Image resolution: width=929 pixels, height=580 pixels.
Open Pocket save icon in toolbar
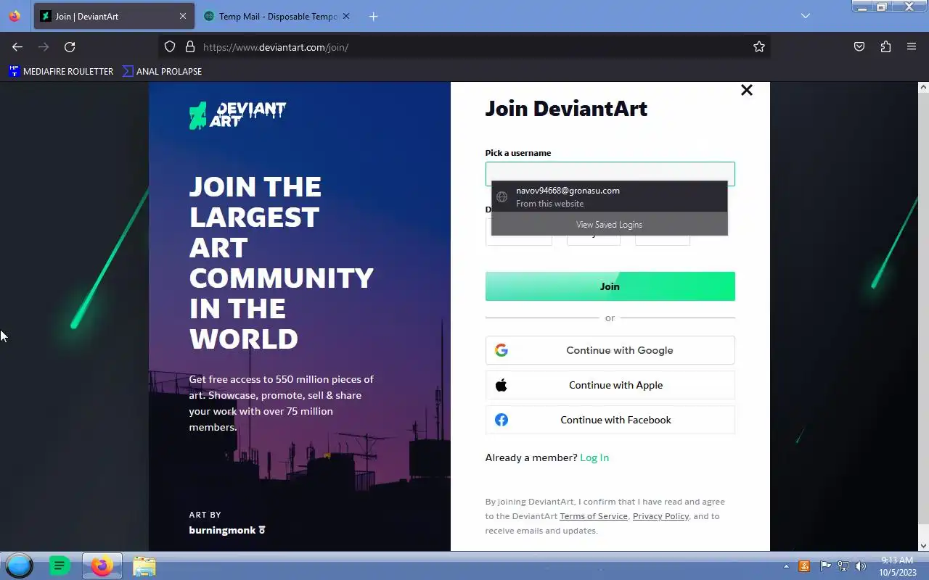coord(859,47)
